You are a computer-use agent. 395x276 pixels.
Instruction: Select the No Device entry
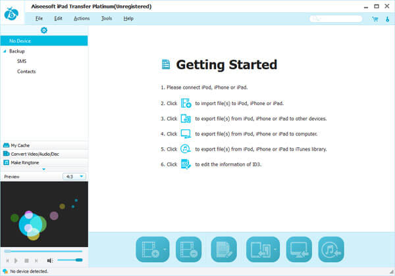[44, 41]
